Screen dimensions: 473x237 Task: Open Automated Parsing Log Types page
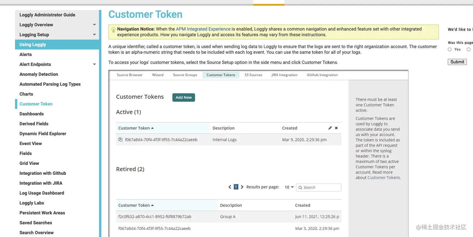pos(50,84)
